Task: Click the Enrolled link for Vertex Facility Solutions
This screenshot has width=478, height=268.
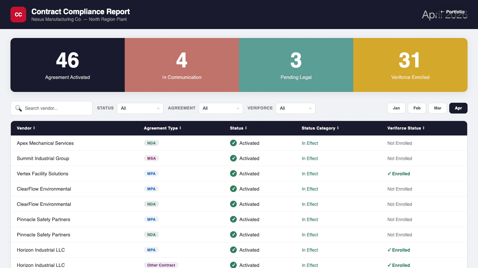Action: pos(399,173)
